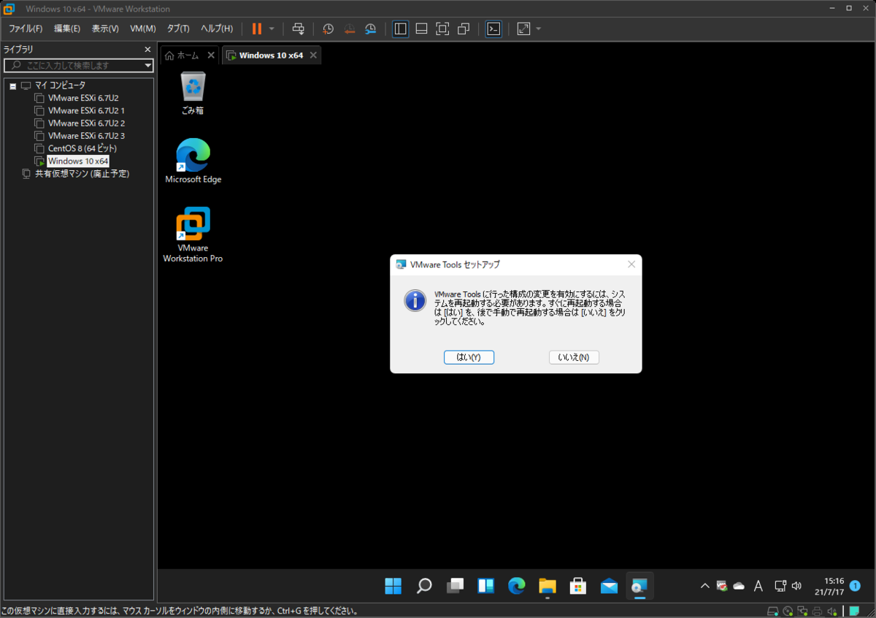Open the Widgets icon on guest taskbar
The image size is (876, 618).
pyautogui.click(x=486, y=586)
